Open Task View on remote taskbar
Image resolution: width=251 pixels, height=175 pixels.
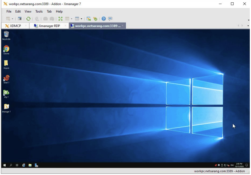click(x=17, y=165)
